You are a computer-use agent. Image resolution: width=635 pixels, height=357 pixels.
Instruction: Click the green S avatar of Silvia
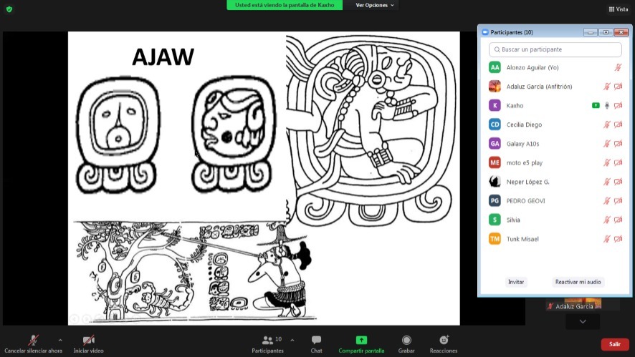coord(495,220)
